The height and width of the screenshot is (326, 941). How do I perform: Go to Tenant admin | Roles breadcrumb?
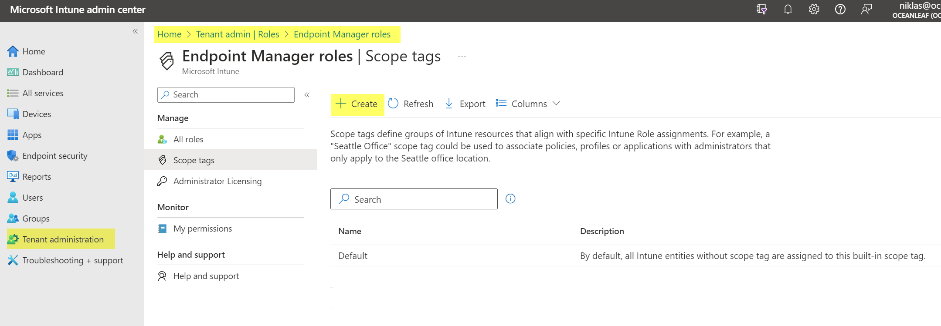point(237,34)
